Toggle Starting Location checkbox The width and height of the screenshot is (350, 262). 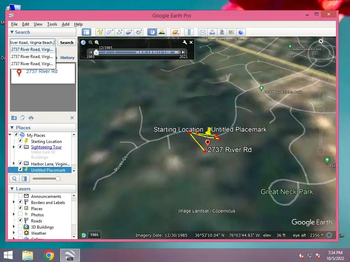20,141
